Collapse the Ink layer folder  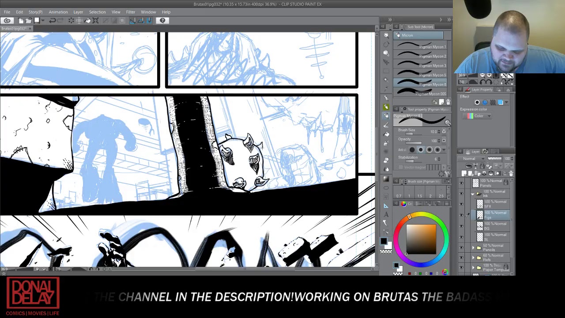tap(473, 194)
